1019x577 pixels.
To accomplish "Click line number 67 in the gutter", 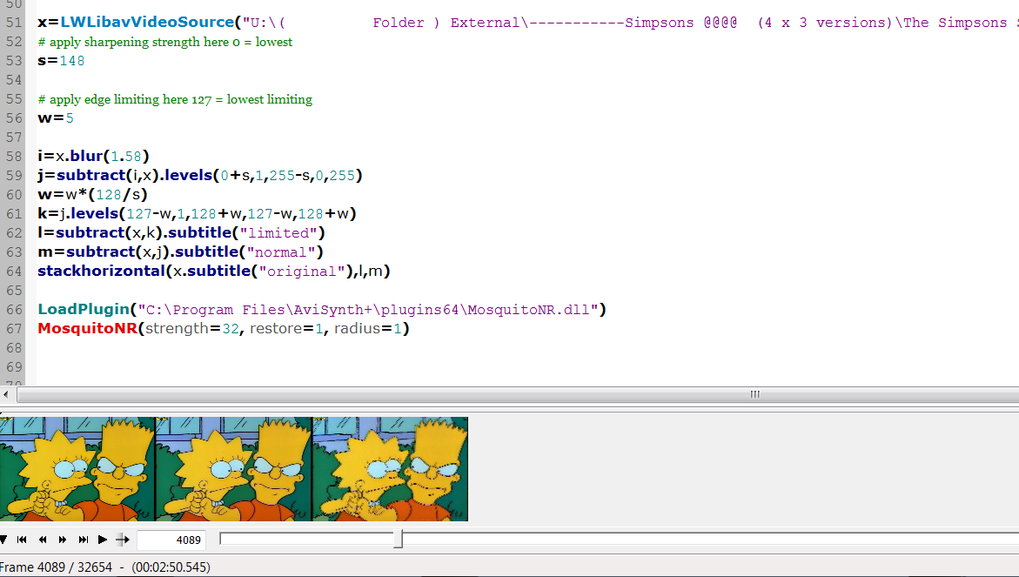I will point(14,329).
